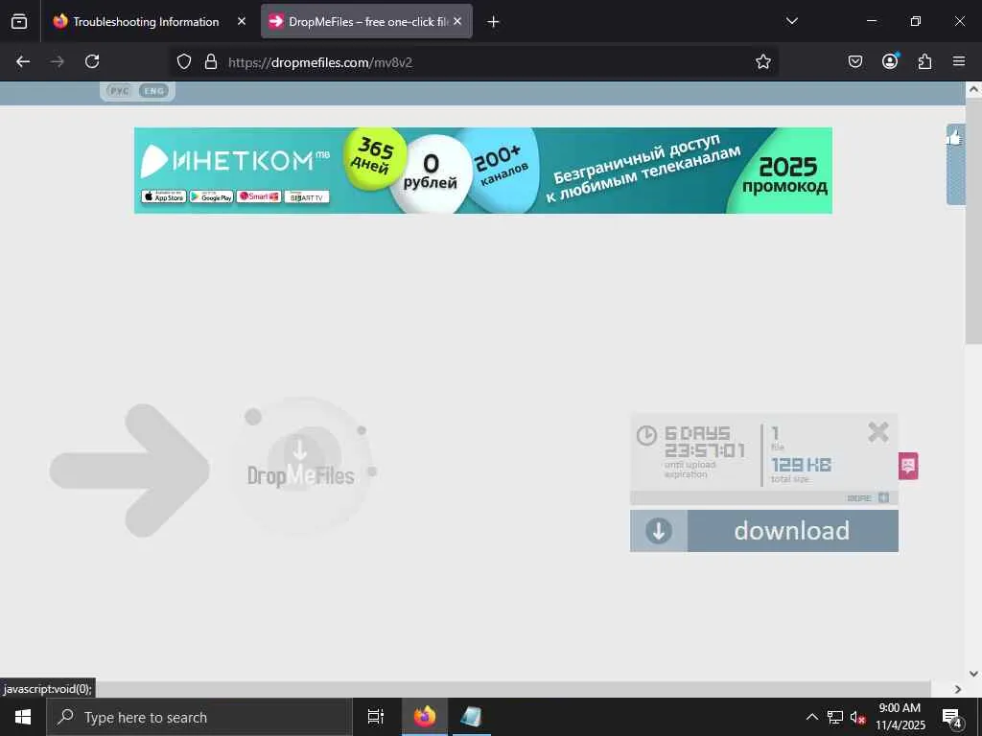
Task: Open the Action Center notifications
Action: pos(952,717)
